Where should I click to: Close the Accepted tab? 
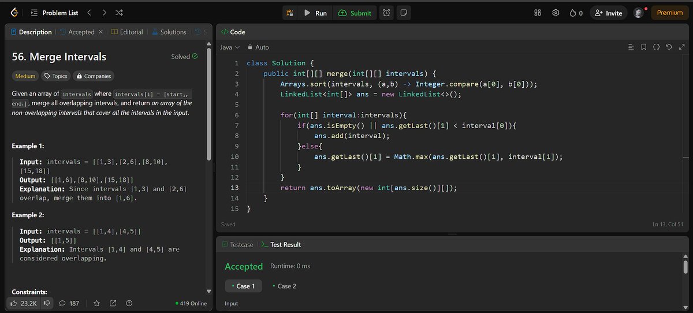click(x=101, y=32)
